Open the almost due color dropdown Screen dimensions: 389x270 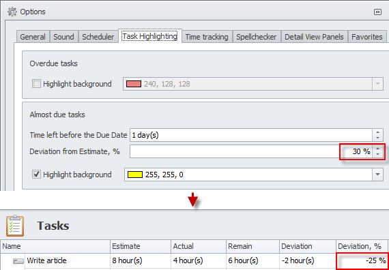pyautogui.click(x=377, y=175)
